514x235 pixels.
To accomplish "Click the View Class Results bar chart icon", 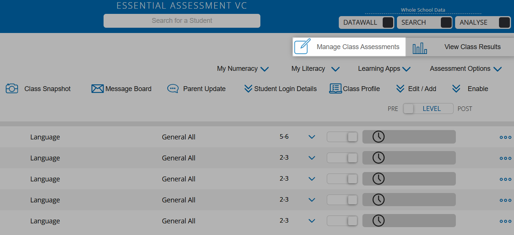I will [420, 48].
